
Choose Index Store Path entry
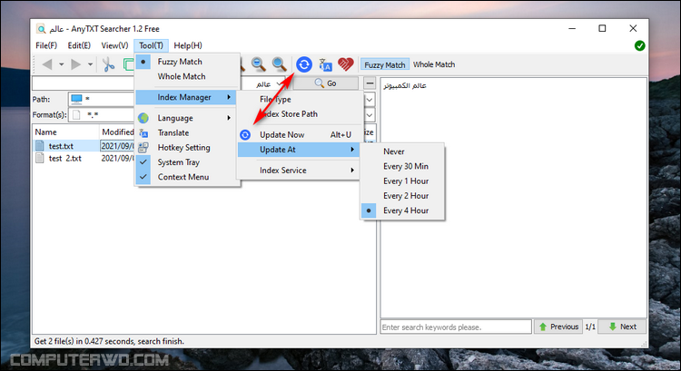299,114
